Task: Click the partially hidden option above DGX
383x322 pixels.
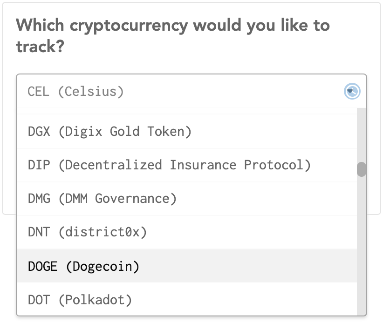Action: pos(187,111)
